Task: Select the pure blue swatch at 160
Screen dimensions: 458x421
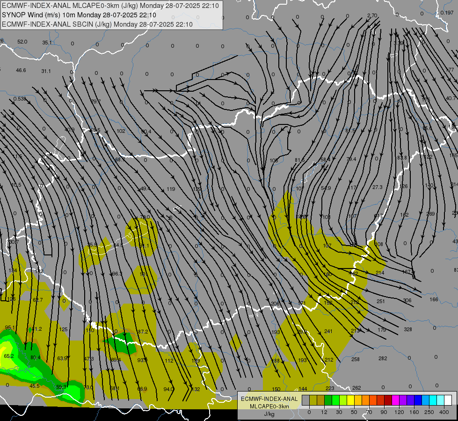Action: [418, 400]
